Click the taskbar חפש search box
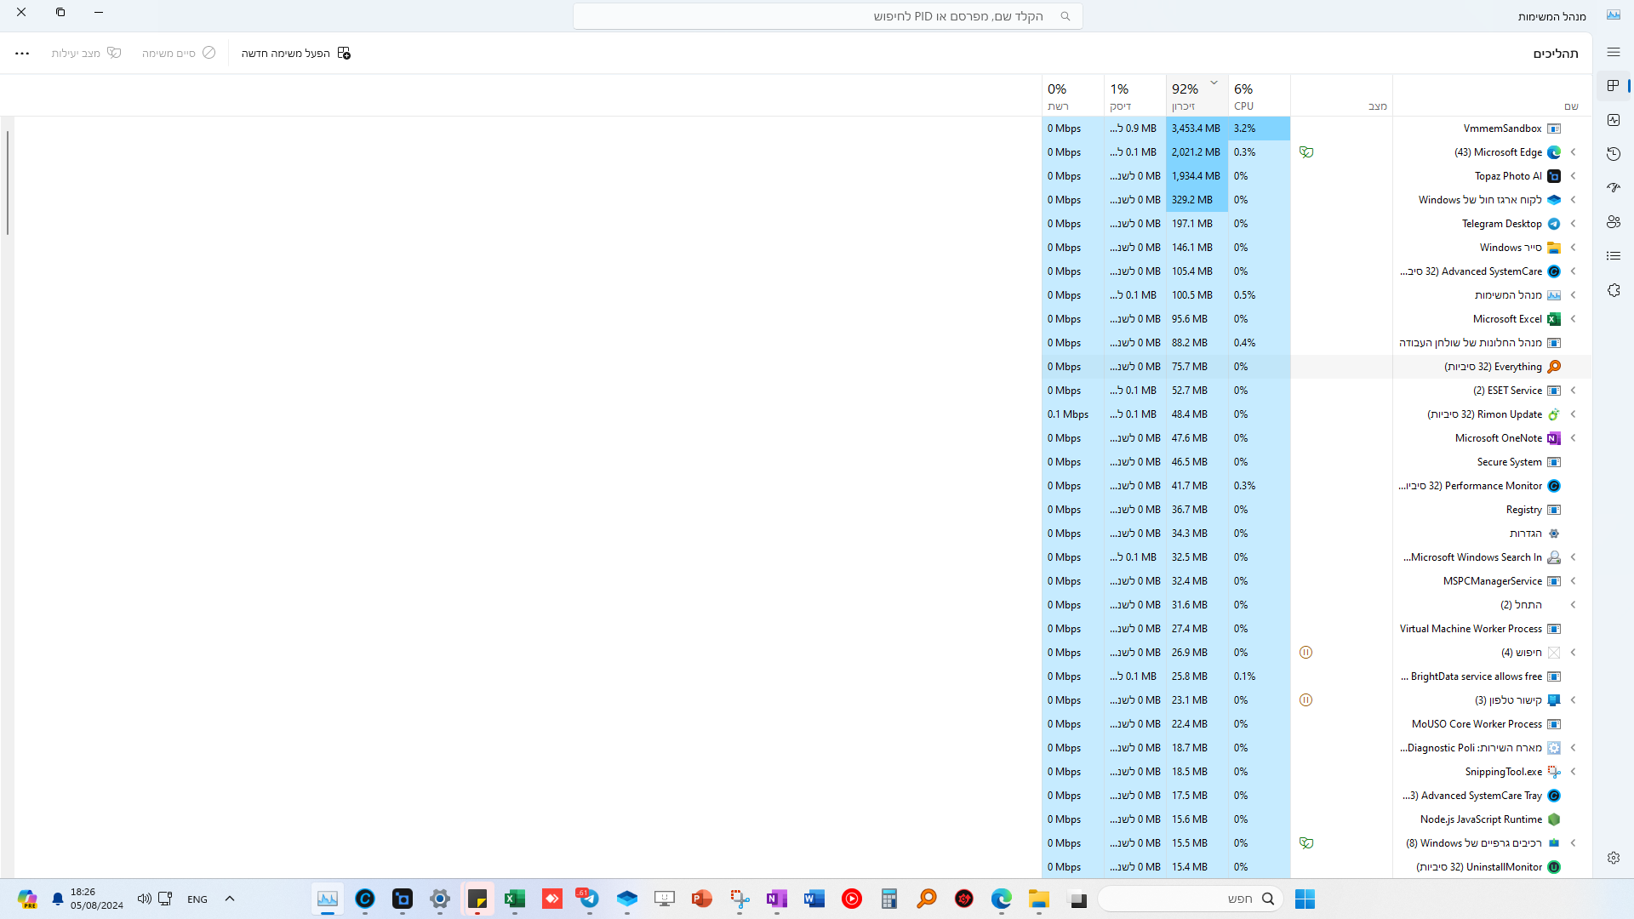This screenshot has width=1634, height=919. (x=1190, y=899)
